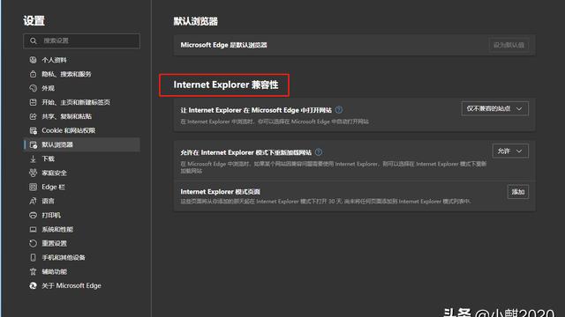The width and height of the screenshot is (565, 317).
Task: Click the 默认浏览器 section heading
Action: [x=196, y=21]
